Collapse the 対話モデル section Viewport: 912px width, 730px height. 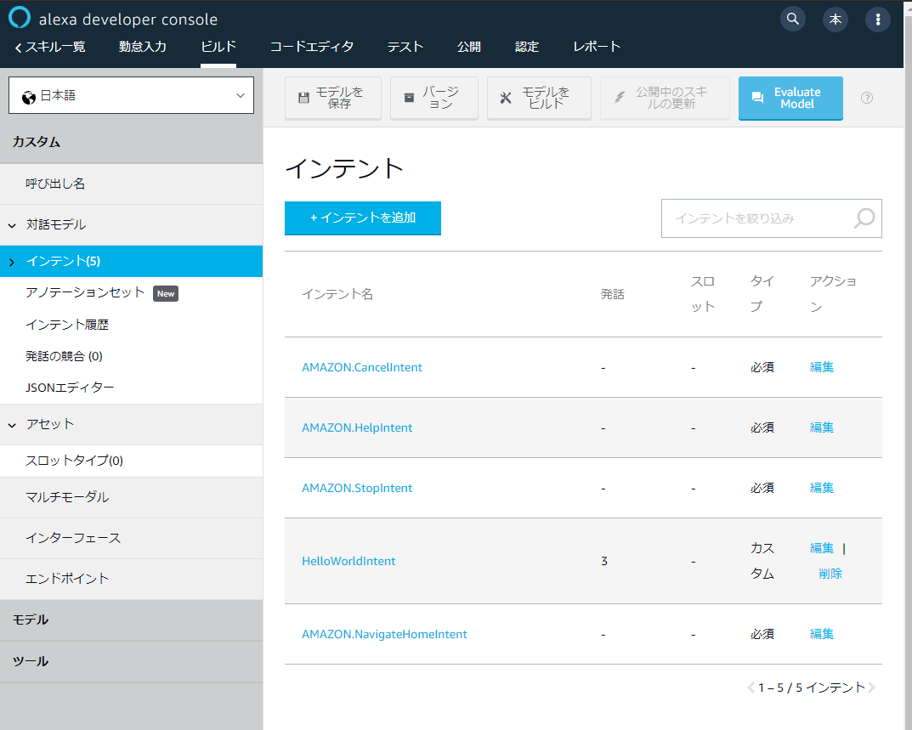(12, 225)
